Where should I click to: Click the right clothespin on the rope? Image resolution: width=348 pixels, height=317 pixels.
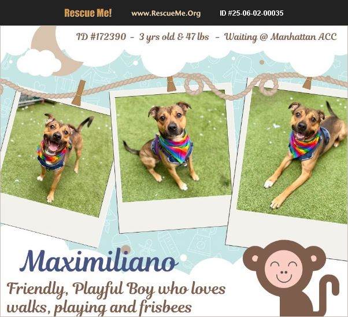(x=308, y=83)
